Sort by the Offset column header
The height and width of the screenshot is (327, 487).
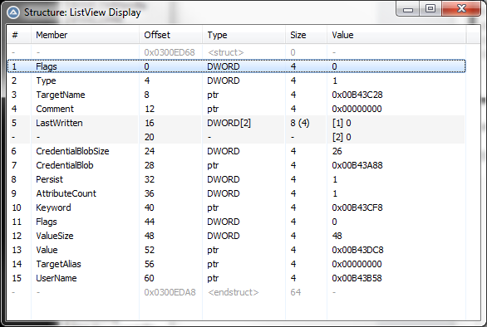(170, 35)
